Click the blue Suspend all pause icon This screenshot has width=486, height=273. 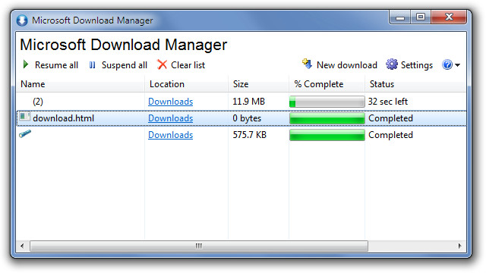coord(92,65)
